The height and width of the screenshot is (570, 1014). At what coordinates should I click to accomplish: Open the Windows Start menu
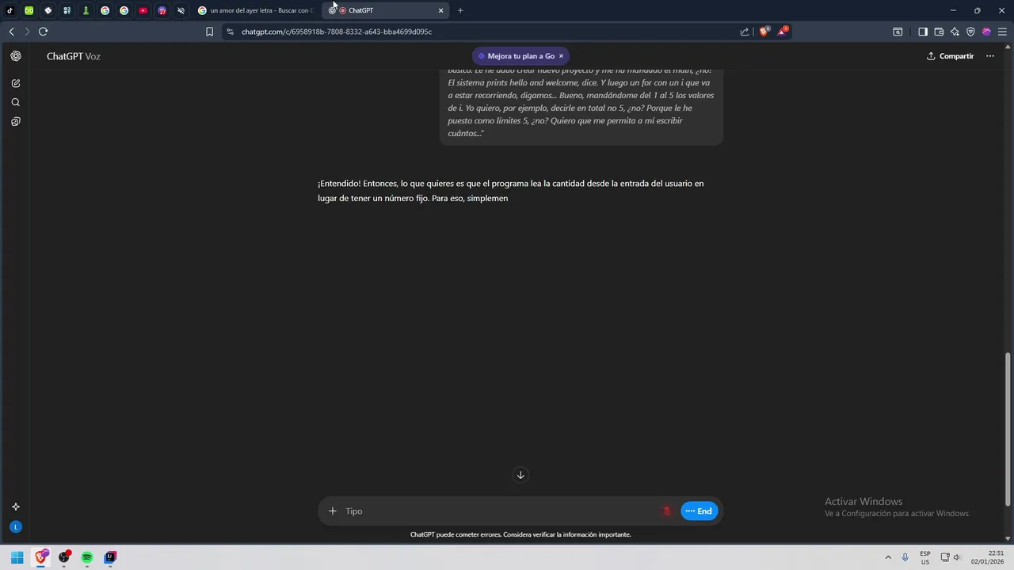(17, 557)
